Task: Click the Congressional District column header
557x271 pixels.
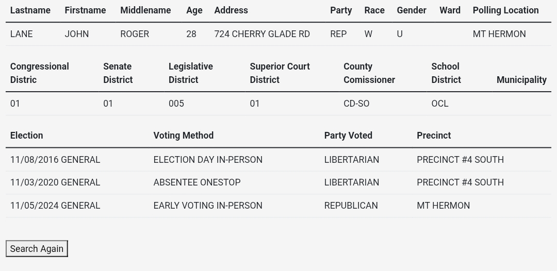Action: tap(39, 73)
